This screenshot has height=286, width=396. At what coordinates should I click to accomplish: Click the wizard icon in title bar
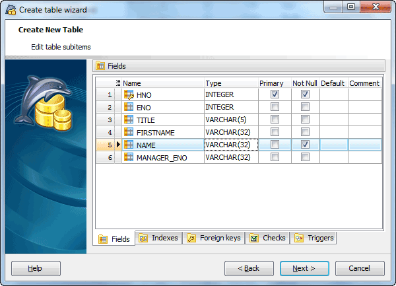(11, 10)
